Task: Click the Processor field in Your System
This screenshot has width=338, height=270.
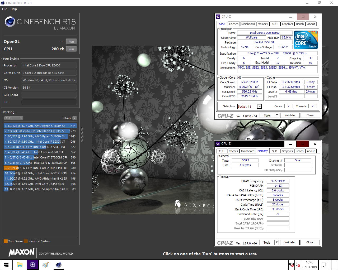Action: 49,65
